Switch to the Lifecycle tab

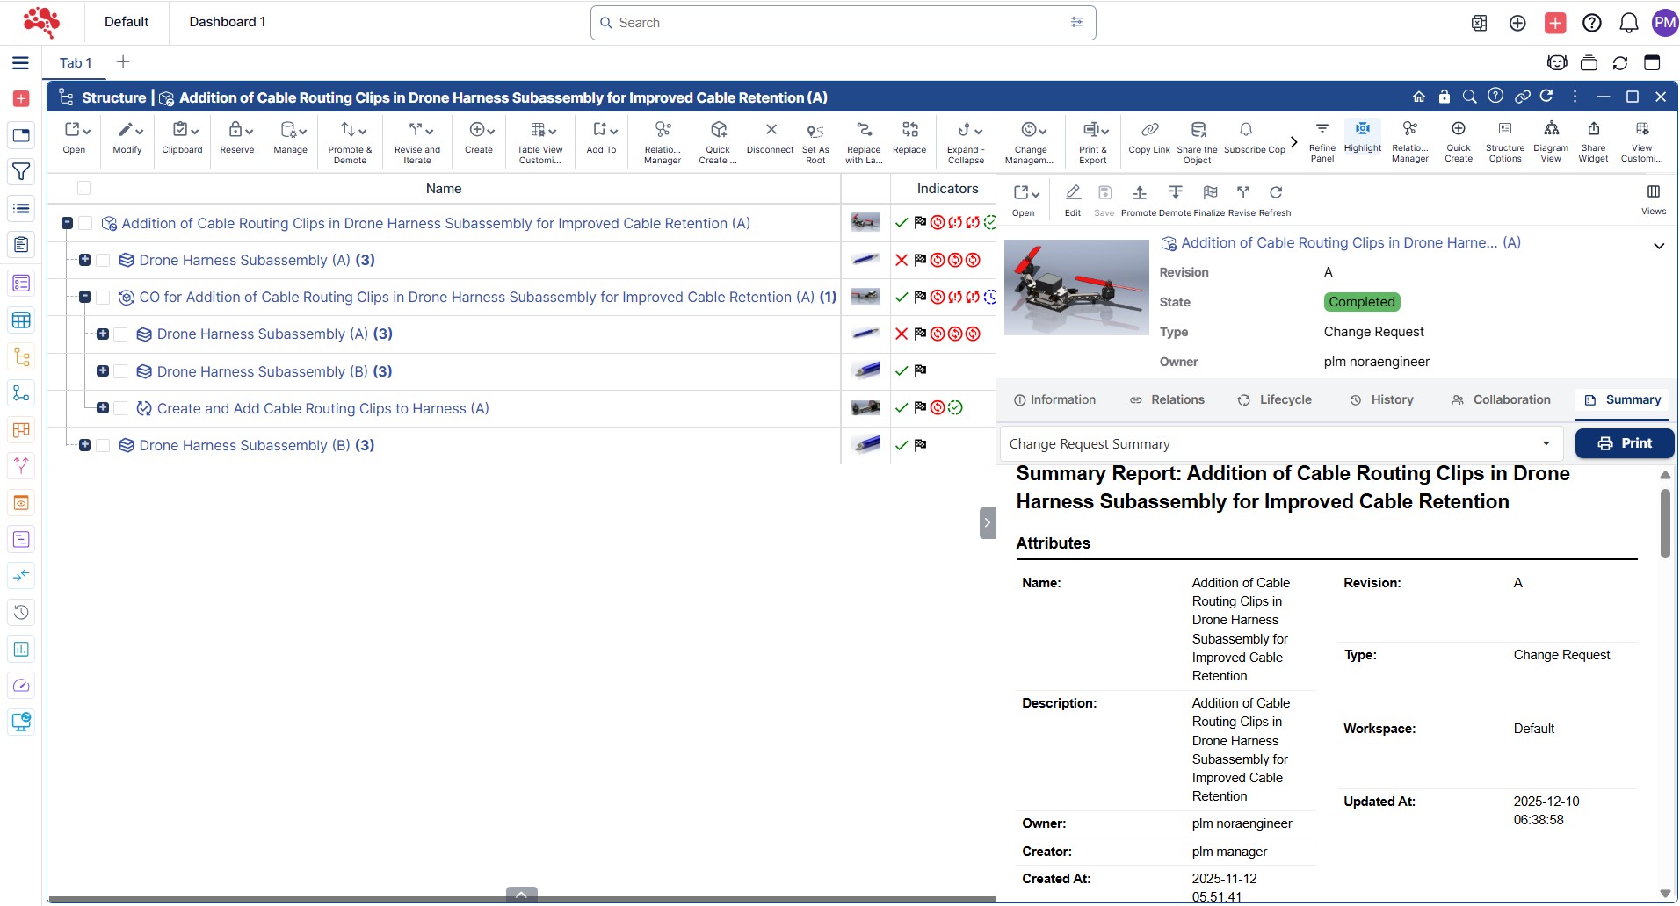coord(1274,400)
